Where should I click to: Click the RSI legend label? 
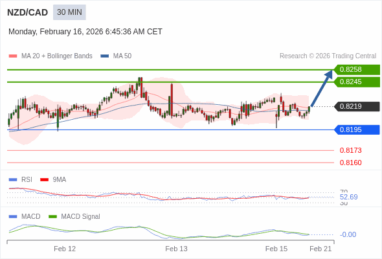pos(27,179)
